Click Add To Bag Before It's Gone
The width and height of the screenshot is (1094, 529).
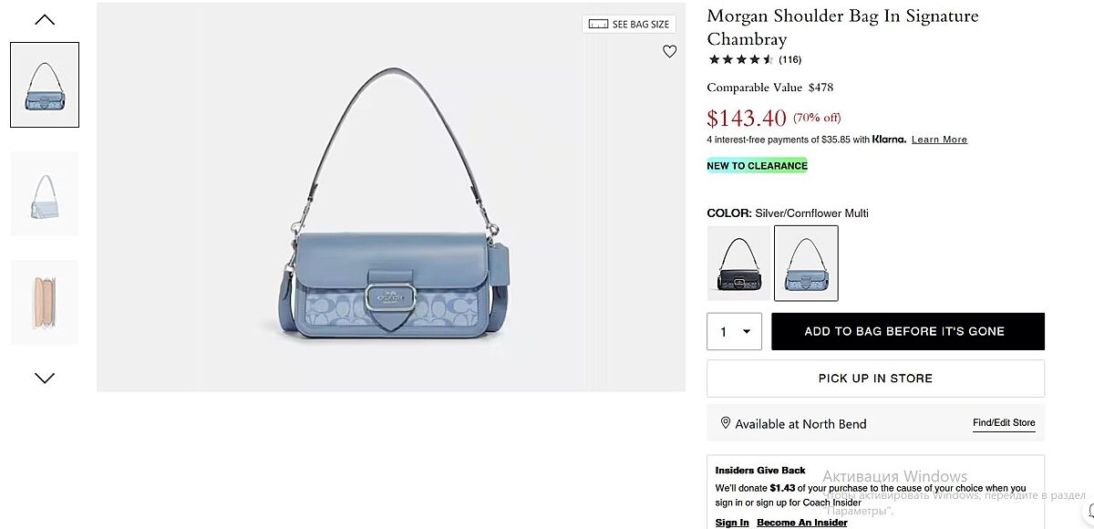908,331
